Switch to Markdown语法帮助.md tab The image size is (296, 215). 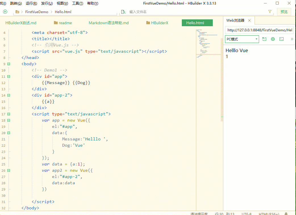109,23
